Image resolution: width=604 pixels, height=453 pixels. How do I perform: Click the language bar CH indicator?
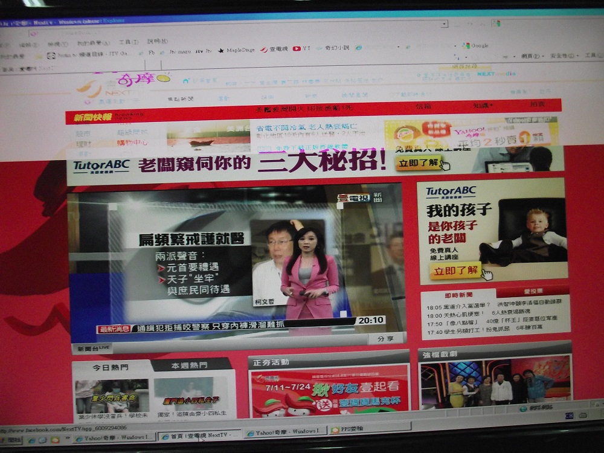(x=569, y=416)
